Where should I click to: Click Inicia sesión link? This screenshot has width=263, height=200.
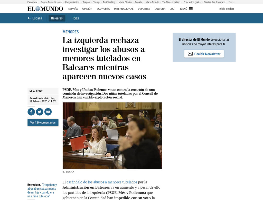coord(226,9)
